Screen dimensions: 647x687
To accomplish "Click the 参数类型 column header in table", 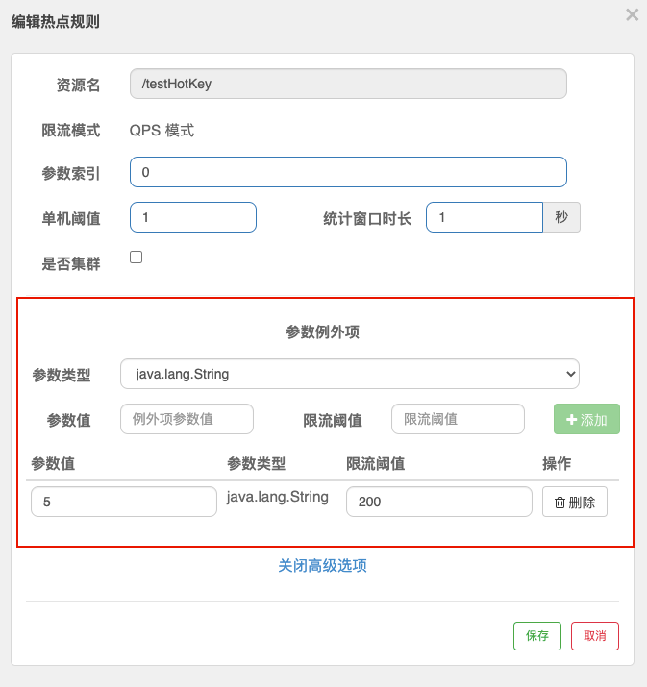I will (x=256, y=463).
